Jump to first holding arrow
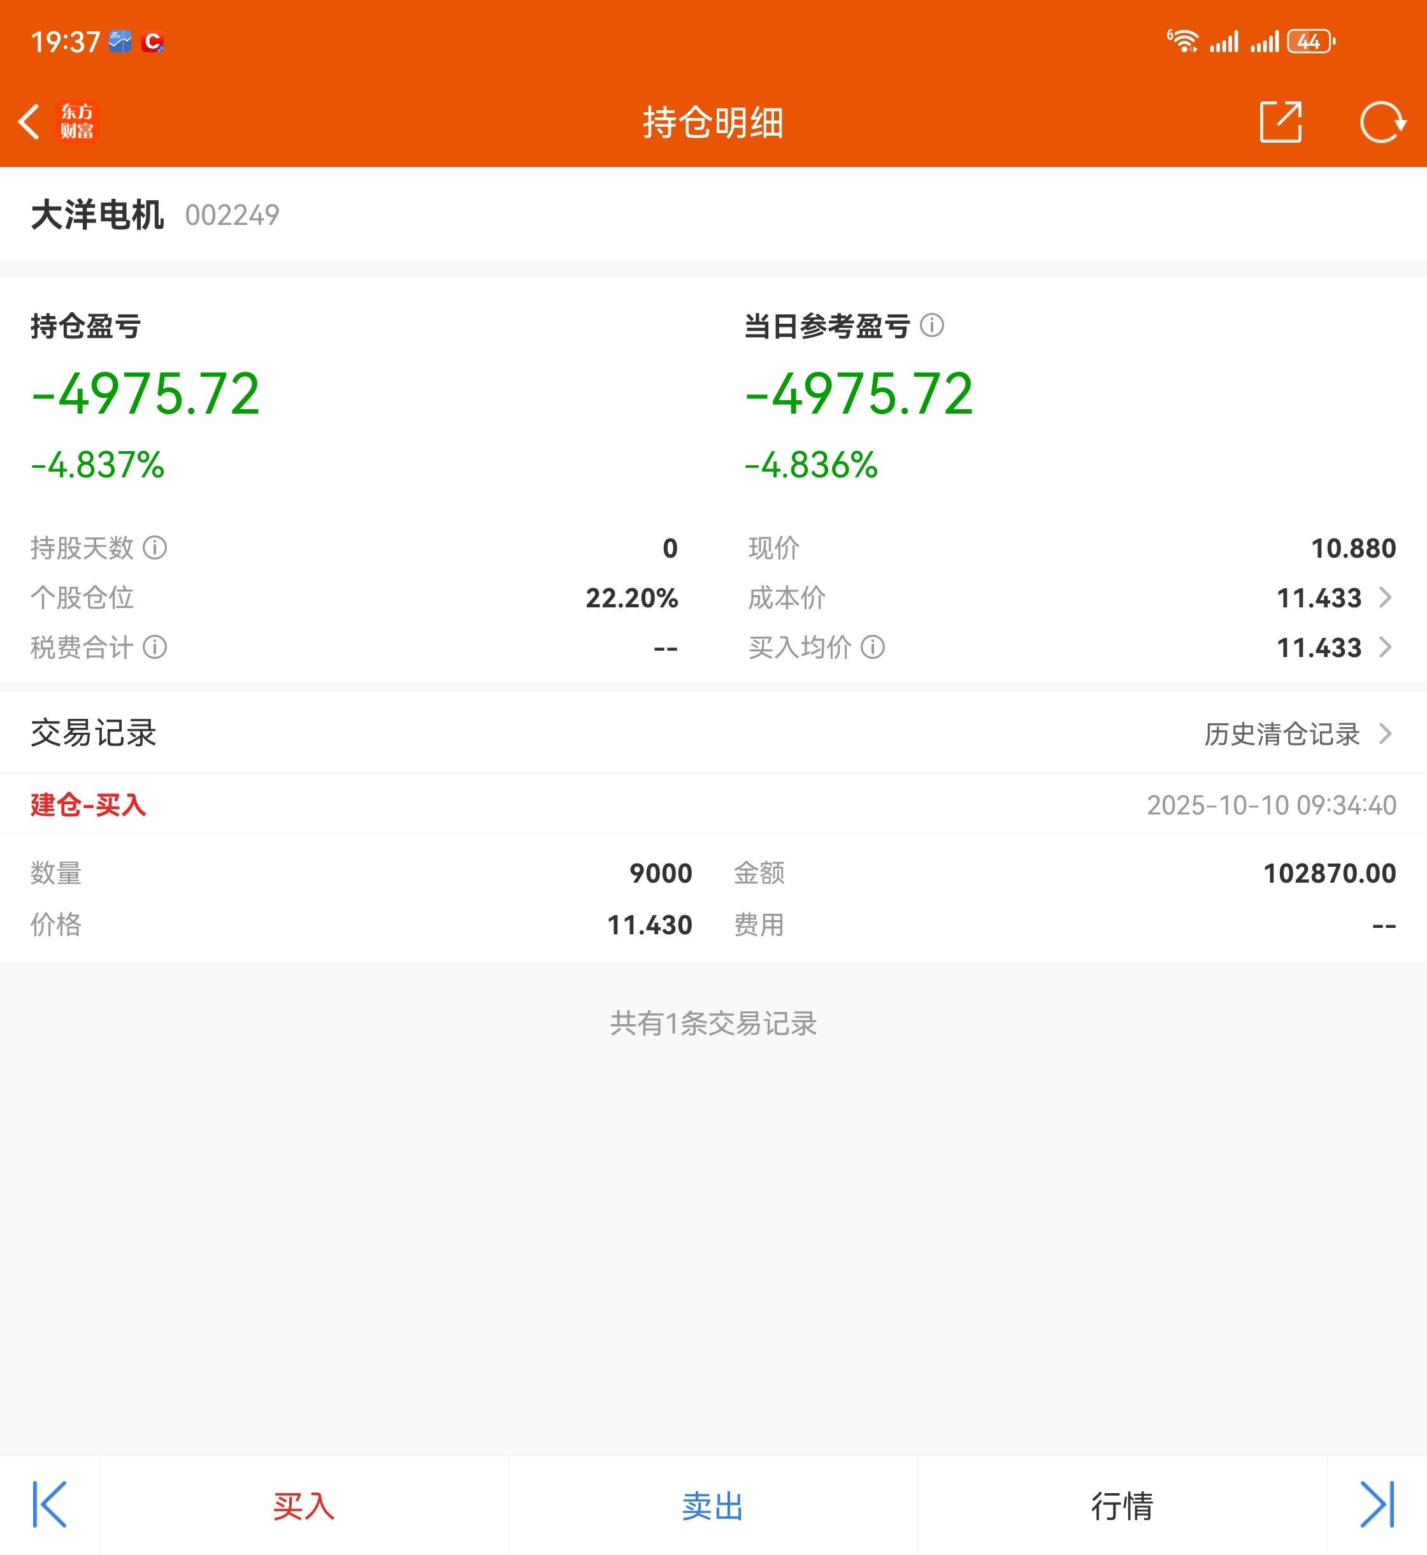Screen dimensions: 1427x1555 point(50,1504)
